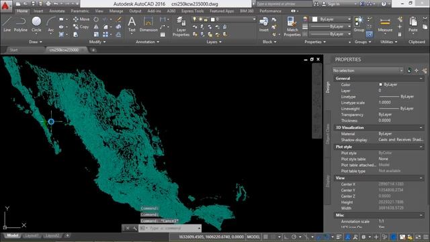Click the coordinates readout in status bar
Image resolution: width=430 pixels, height=242 pixels.
211,237
